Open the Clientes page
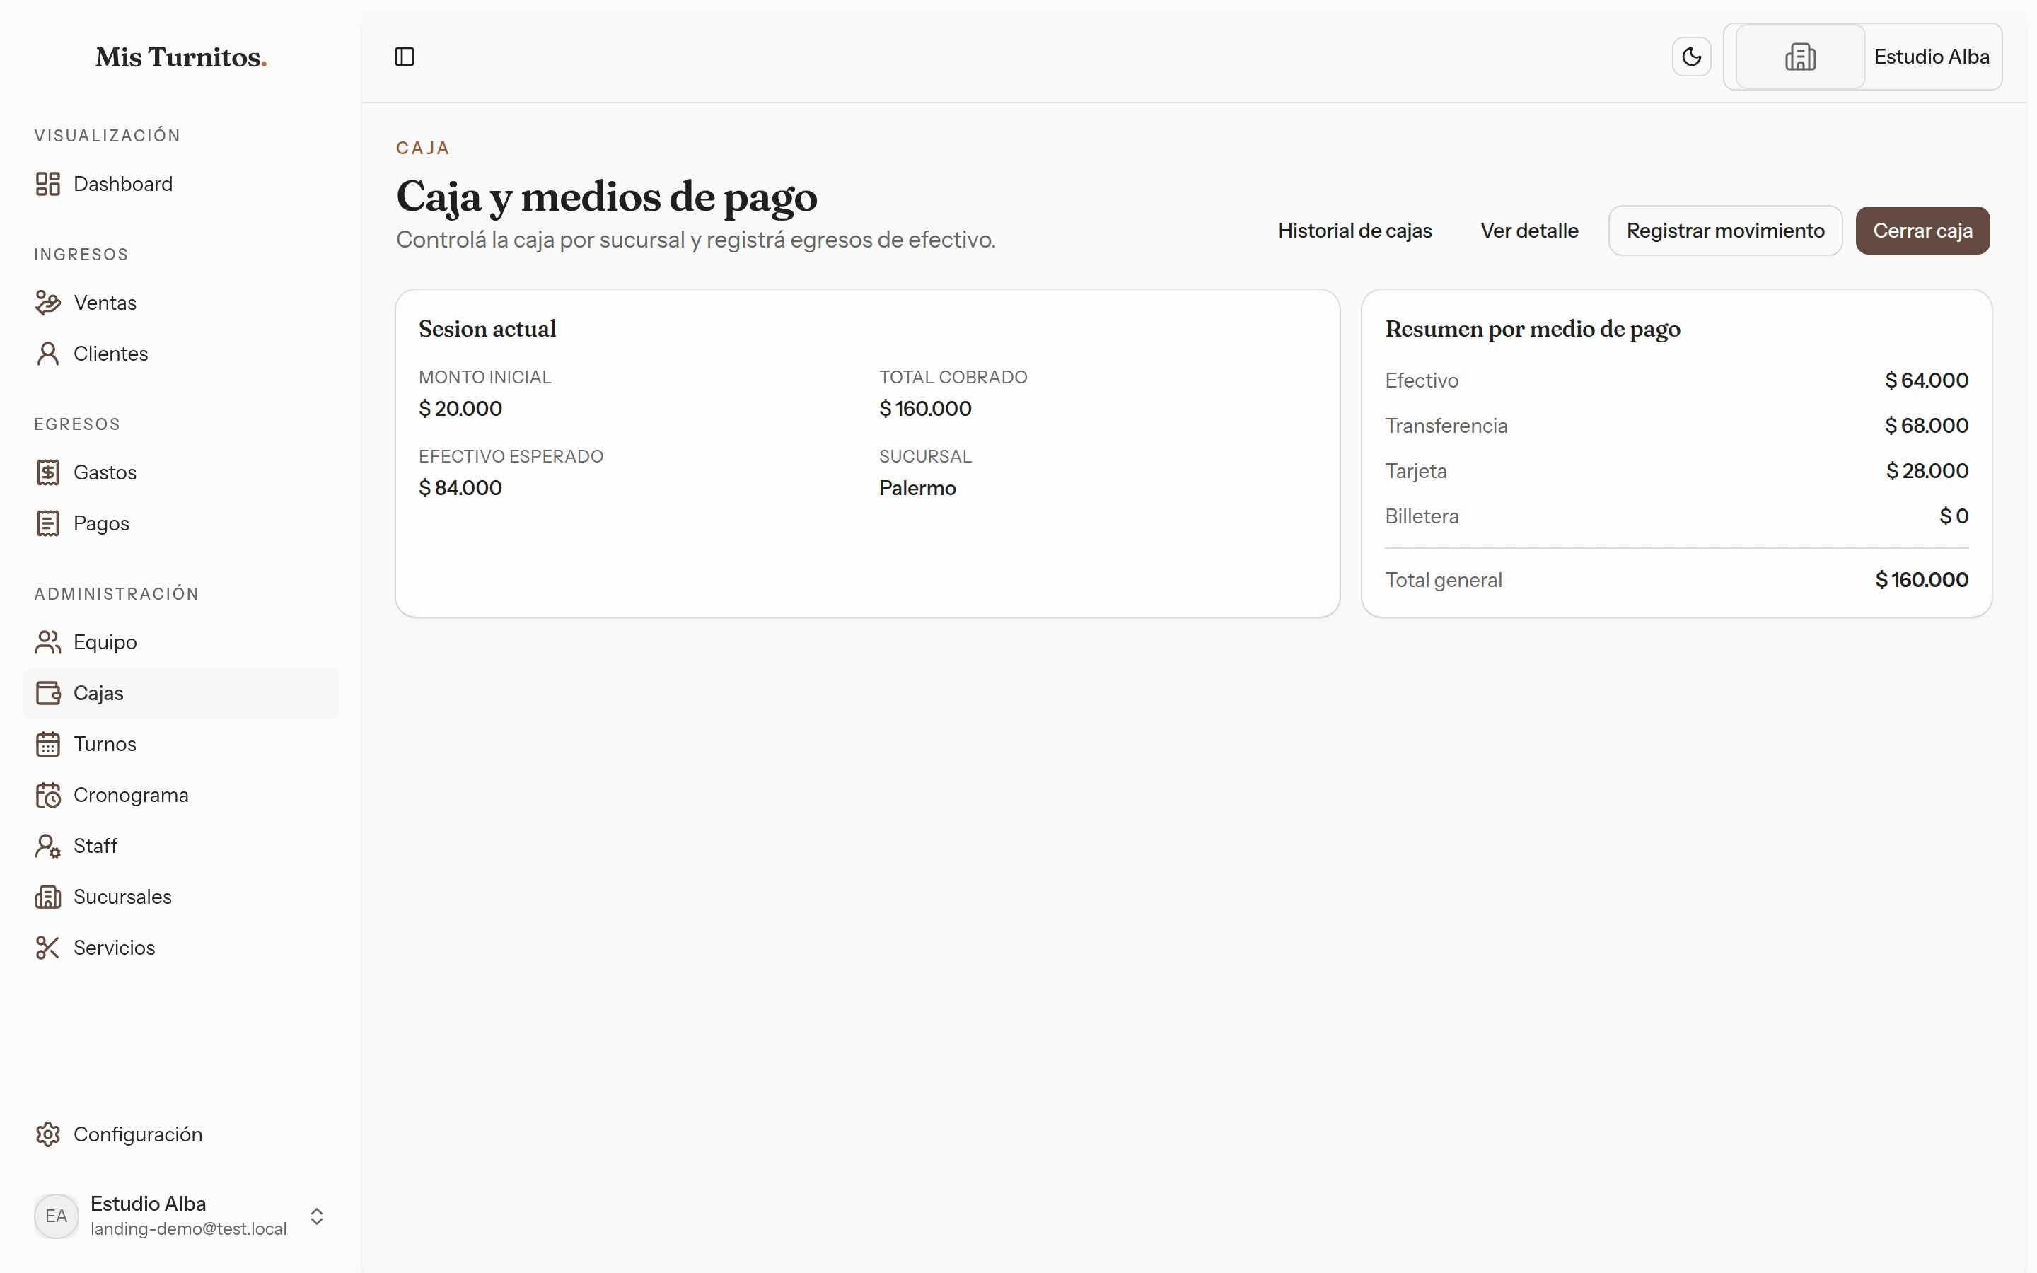The image size is (2037, 1273). point(181,354)
